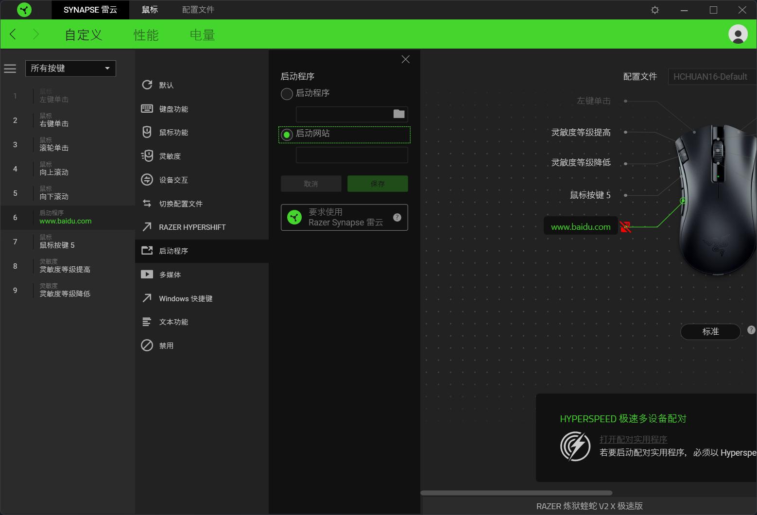Switch to SYNAPSE 雷云 tab
757x515 pixels.
(x=90, y=10)
